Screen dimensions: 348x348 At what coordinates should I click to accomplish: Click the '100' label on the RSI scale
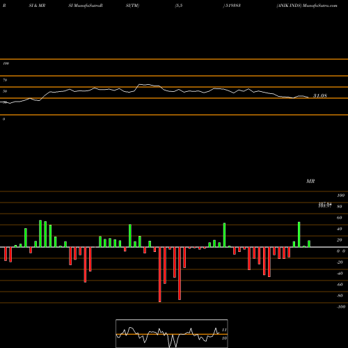[6, 63]
